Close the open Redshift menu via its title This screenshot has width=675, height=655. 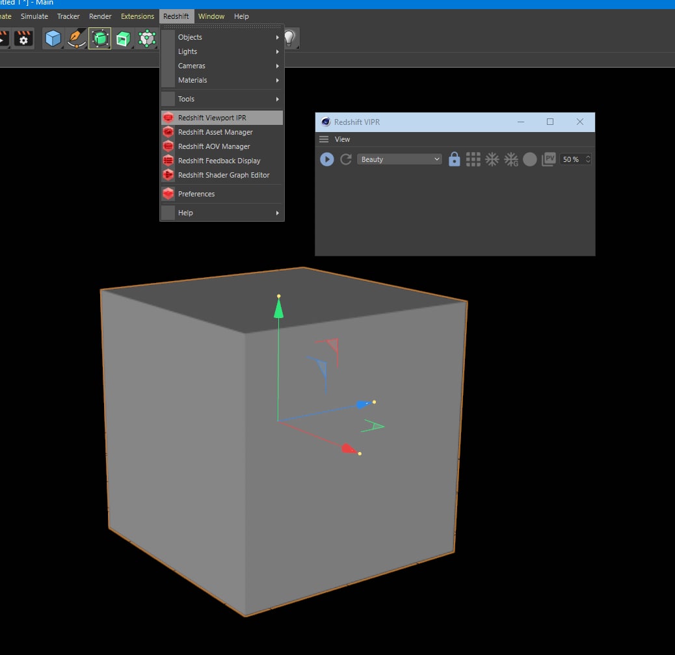pos(176,16)
